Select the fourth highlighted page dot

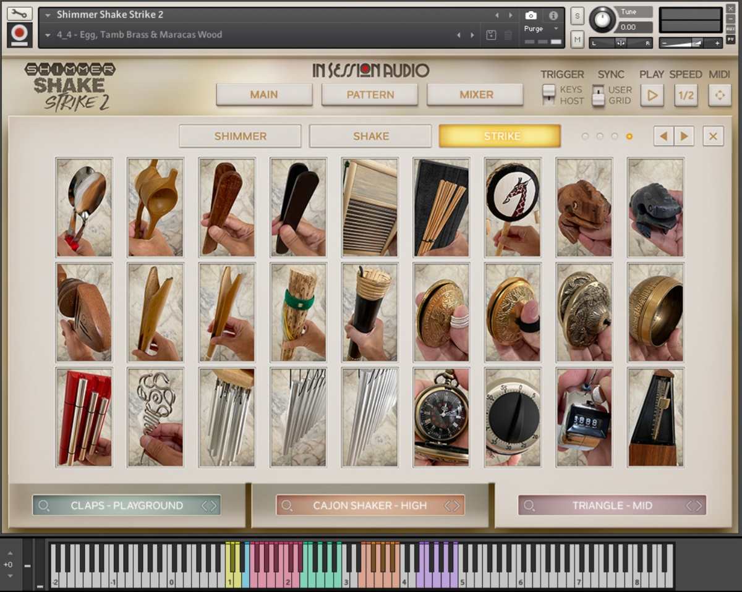(x=629, y=136)
